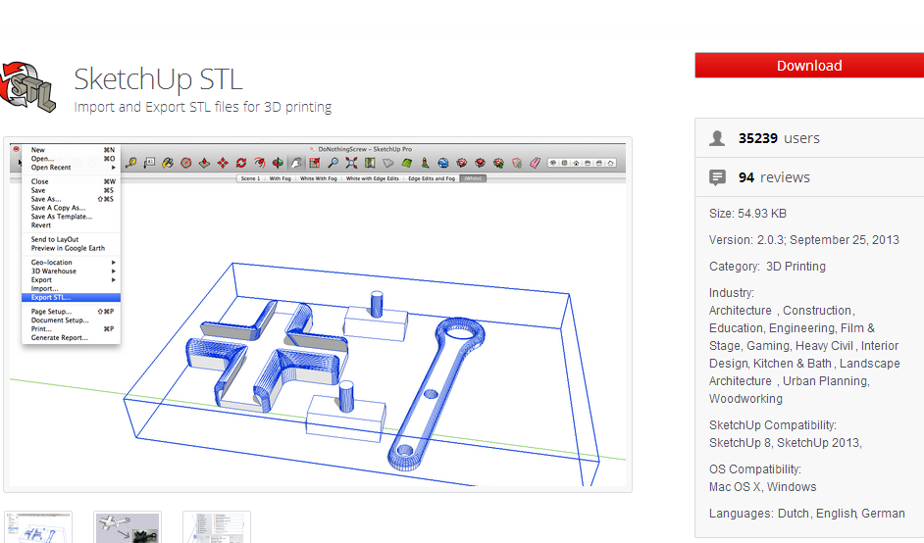The width and height of the screenshot is (924, 543).
Task: Choose Preview in Google Earth entry
Action: tap(71, 248)
